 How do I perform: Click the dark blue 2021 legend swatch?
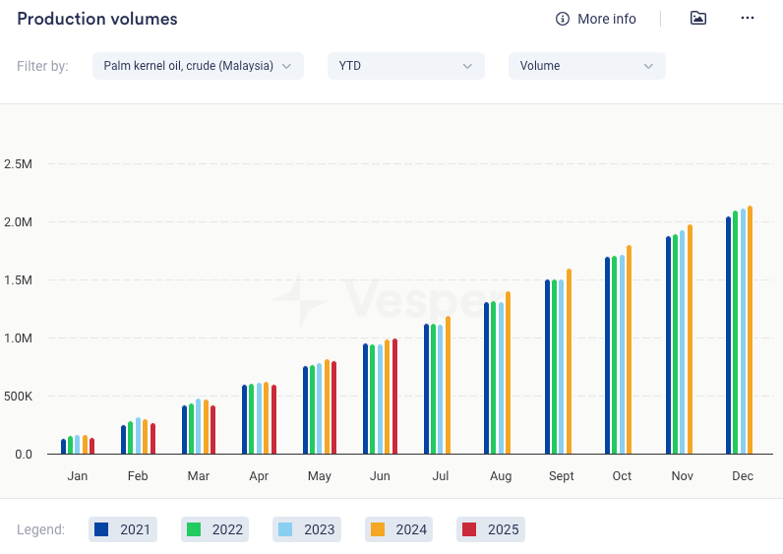[101, 529]
